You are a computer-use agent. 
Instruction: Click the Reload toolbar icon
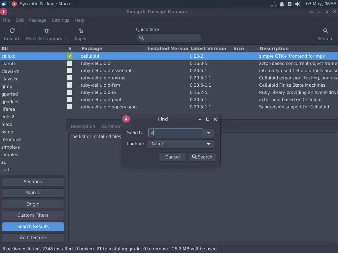12,31
